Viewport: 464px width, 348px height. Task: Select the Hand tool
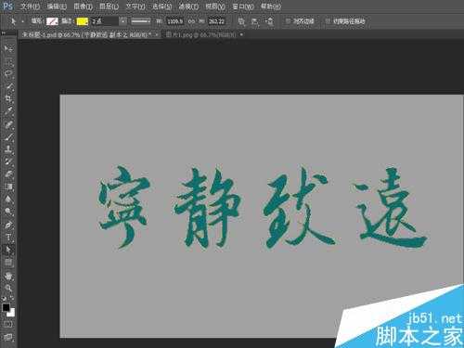point(8,276)
